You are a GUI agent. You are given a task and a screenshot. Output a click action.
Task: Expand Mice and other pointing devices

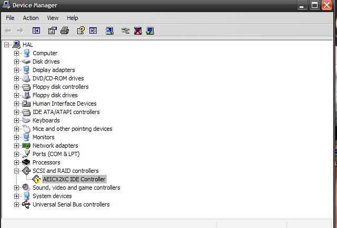[x=16, y=129]
